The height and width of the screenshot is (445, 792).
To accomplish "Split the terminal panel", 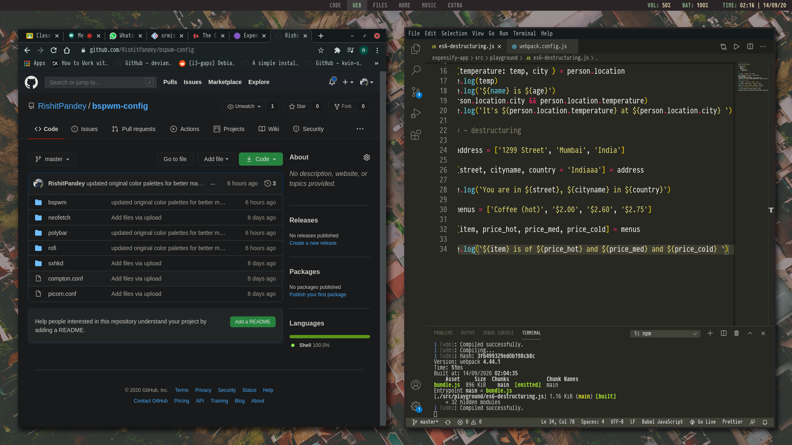I will [x=724, y=333].
